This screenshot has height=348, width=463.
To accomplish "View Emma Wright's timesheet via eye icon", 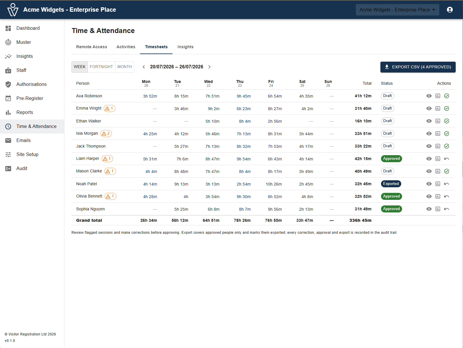I will click(429, 108).
